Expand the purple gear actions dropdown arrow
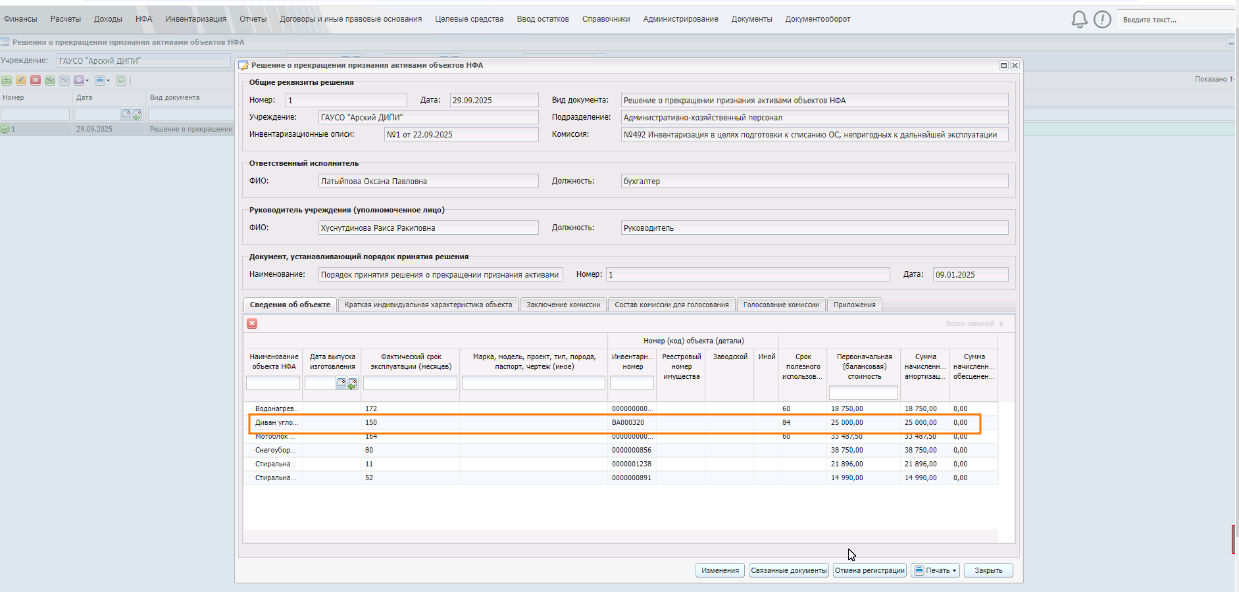This screenshot has height=592, width=1239. [x=88, y=81]
